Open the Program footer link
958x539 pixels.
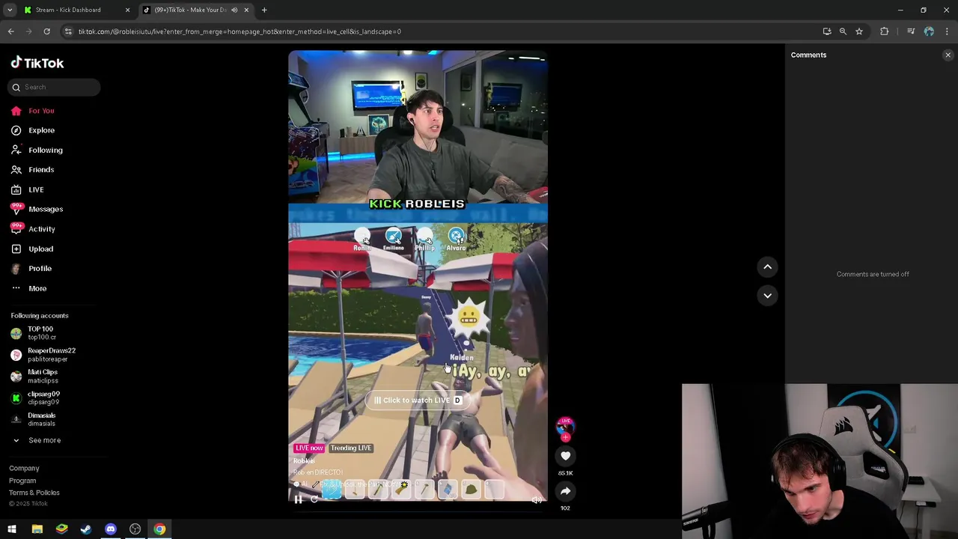coord(22,481)
